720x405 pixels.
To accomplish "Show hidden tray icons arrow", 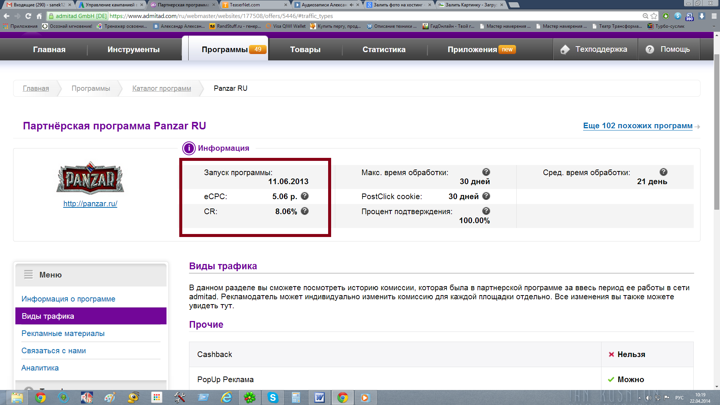I will point(639,398).
